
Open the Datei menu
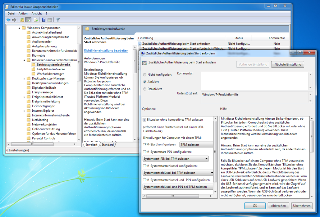click(x=11, y=13)
